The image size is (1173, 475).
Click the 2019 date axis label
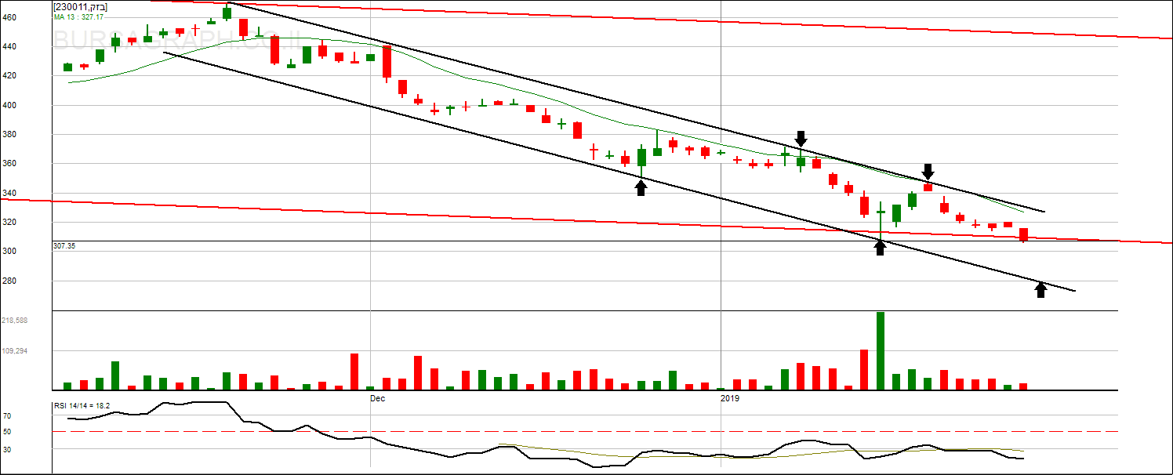pyautogui.click(x=730, y=399)
